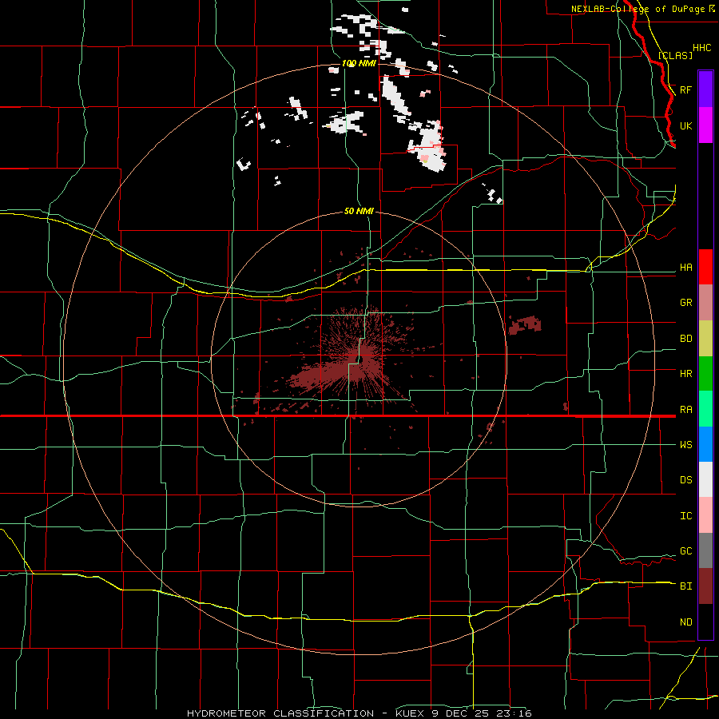Image resolution: width=719 pixels, height=719 pixels.
Task: Click the NEXLAB-College of DuPage credit
Action: (x=643, y=9)
